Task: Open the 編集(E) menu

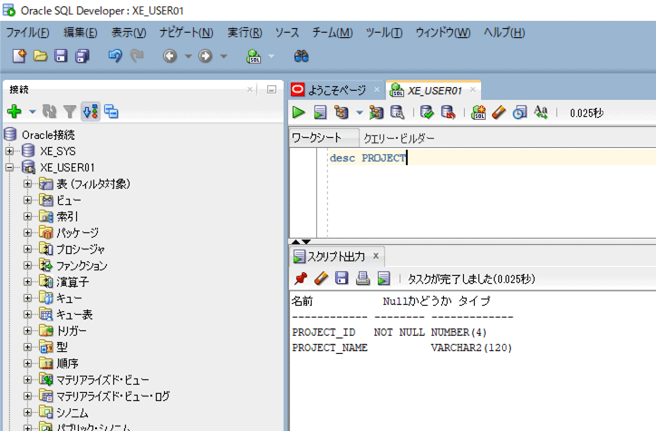Action: click(81, 33)
